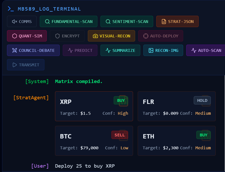Click the High confidence value on XRP
The image size is (225, 172).
click(x=123, y=113)
